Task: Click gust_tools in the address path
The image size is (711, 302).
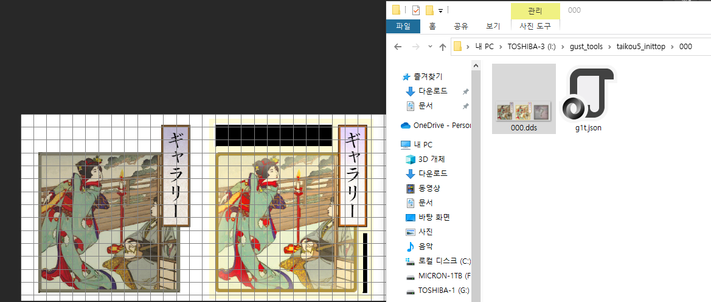Action: click(x=586, y=47)
